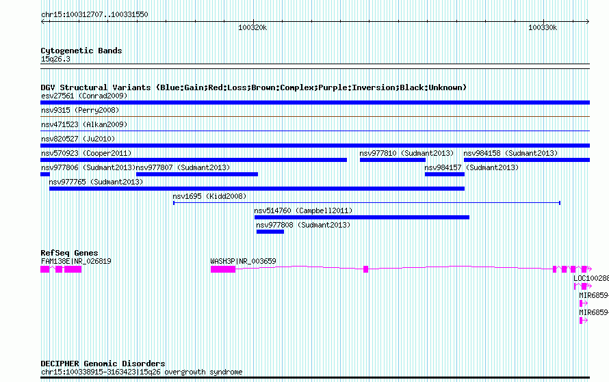The image size is (609, 382).
Task: Select the nsv977765 (Sudmant2013) label
Action: [x=96, y=182]
